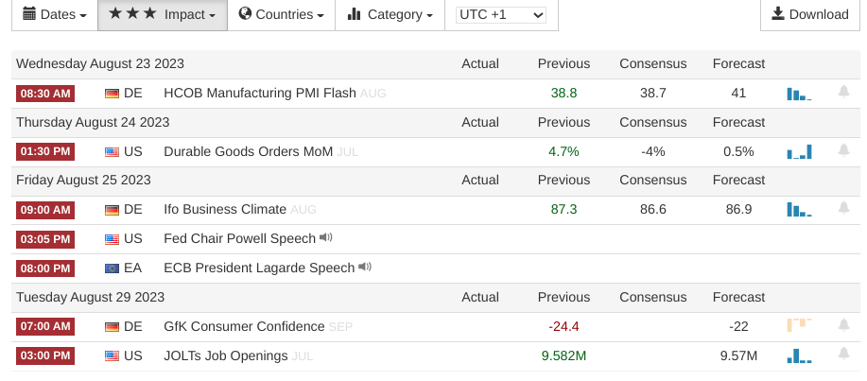Toggle the alert bell for Ifo Business Climate
The width and height of the screenshot is (867, 381).
coord(843,209)
